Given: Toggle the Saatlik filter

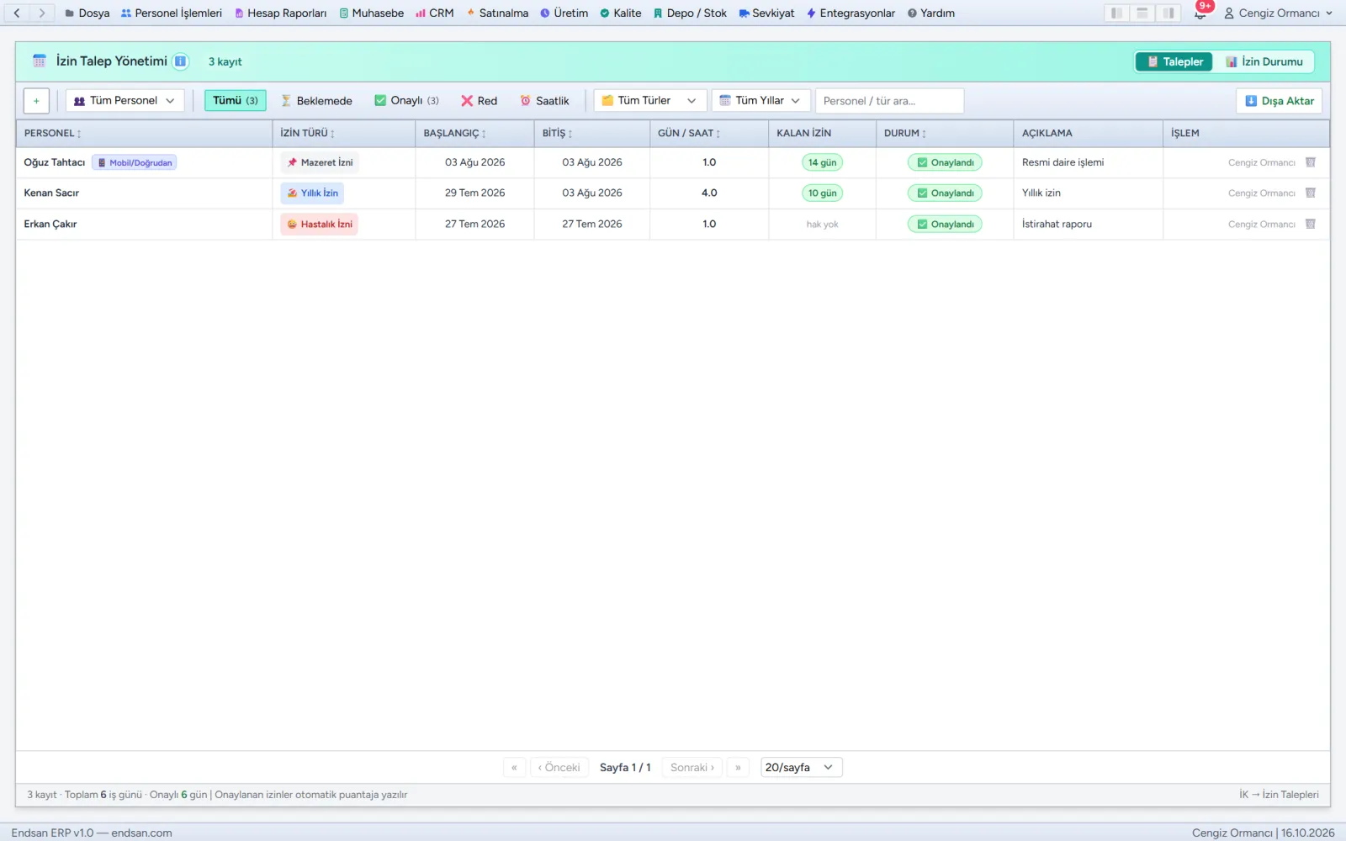Looking at the screenshot, I should (544, 101).
